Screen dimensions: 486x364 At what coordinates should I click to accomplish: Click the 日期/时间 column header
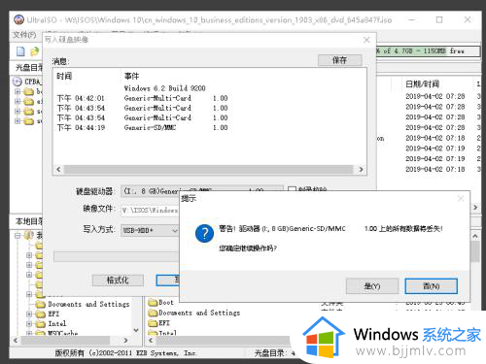click(422, 84)
